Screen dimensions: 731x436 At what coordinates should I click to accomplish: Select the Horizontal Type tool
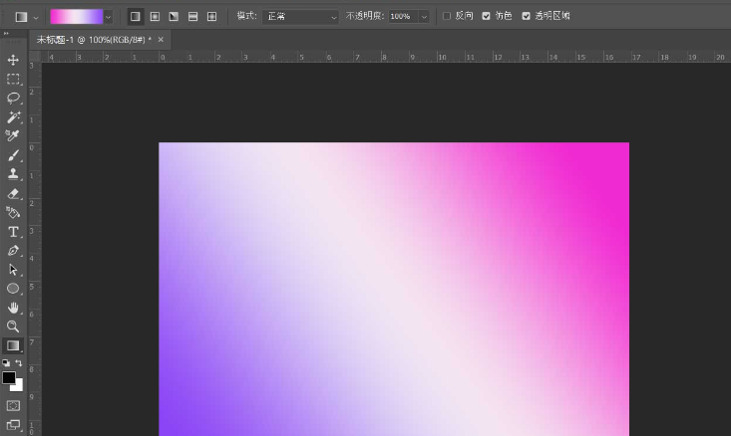13,231
